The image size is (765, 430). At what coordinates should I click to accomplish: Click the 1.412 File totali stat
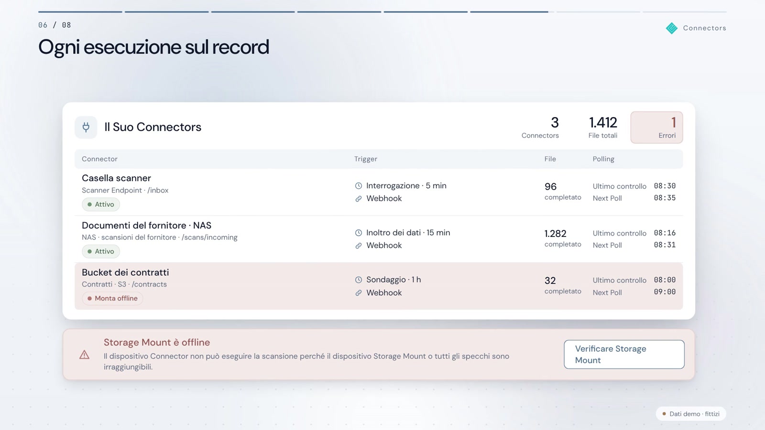click(603, 128)
